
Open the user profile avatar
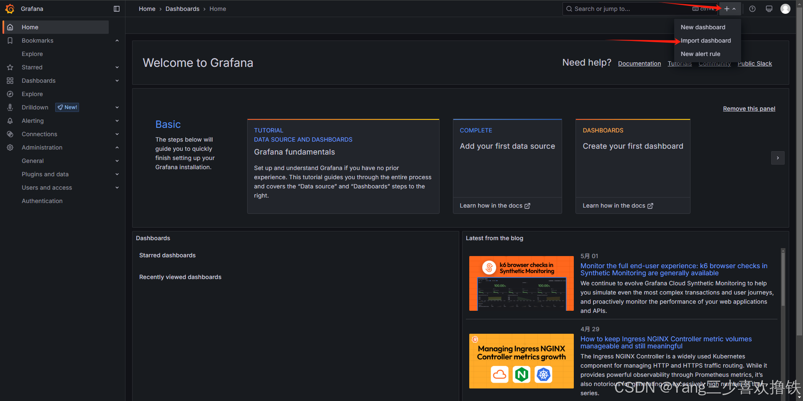(x=785, y=9)
